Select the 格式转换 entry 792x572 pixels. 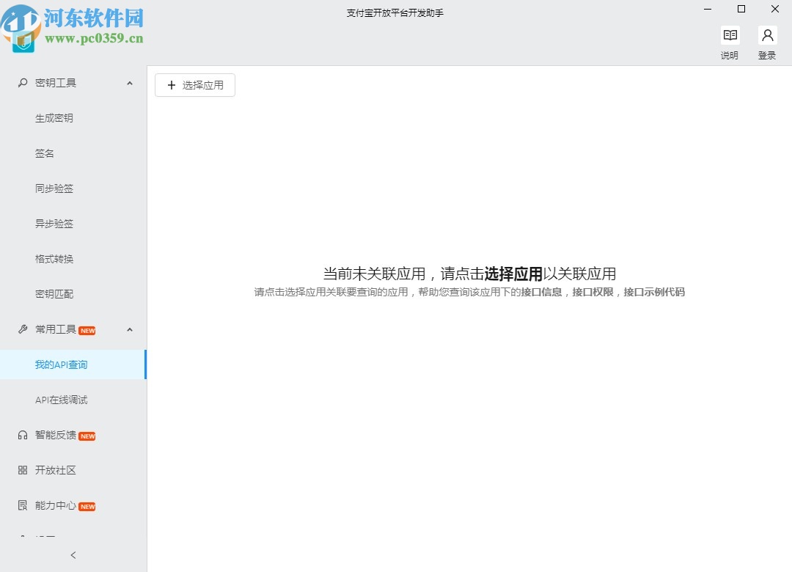point(54,259)
